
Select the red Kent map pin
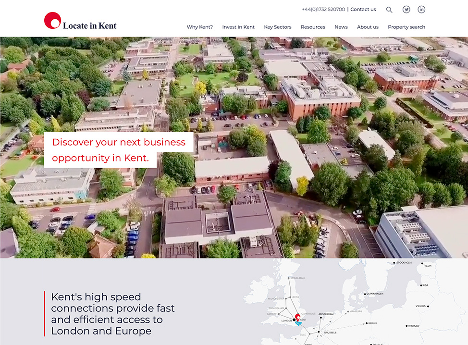[x=297, y=317]
